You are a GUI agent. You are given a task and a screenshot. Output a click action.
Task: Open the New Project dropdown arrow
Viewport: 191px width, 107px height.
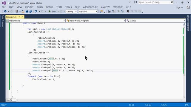[x=20, y=11]
